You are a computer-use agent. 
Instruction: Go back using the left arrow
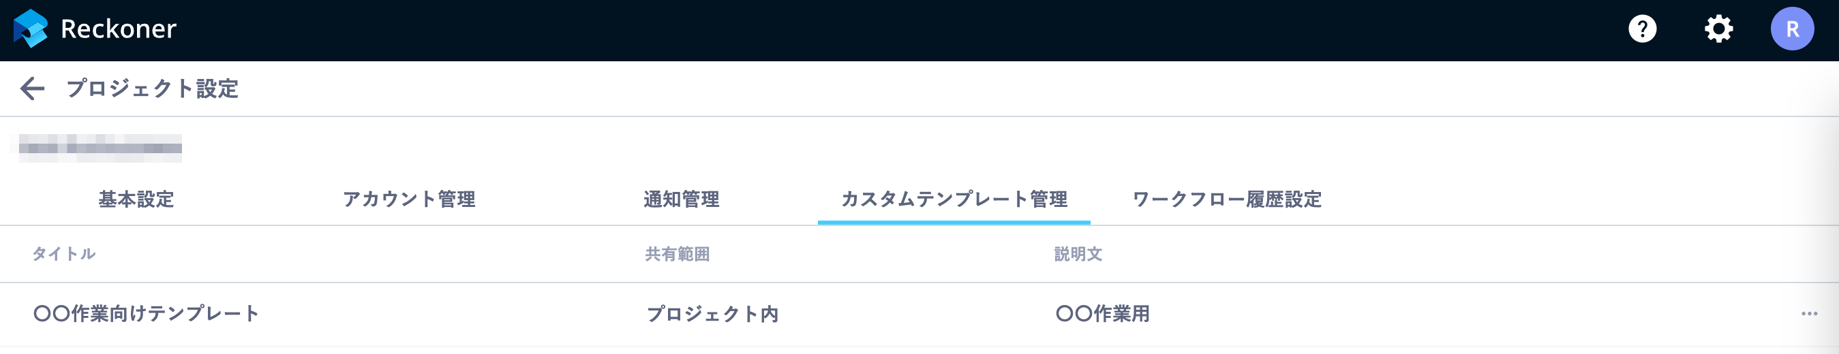click(32, 88)
